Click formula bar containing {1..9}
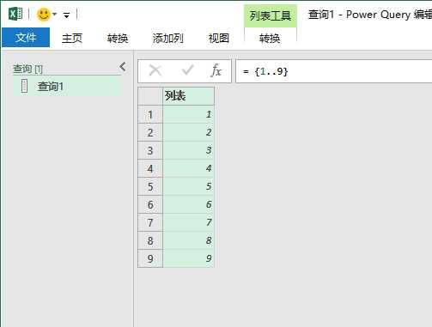This screenshot has height=327, width=432. pos(333,71)
